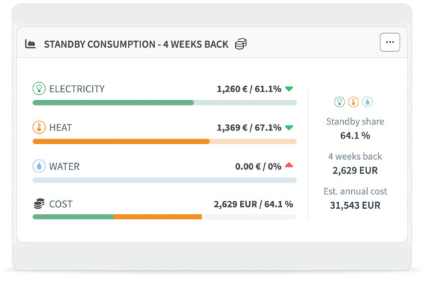This screenshot has width=424, height=281.
Task: Toggle the green electricity icon in summary
Action: click(x=340, y=102)
